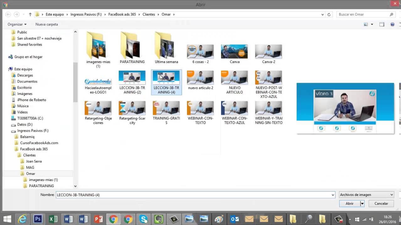Open the Abrir button split arrow
Image resolution: width=401 pixels, height=225 pixels.
(362, 203)
